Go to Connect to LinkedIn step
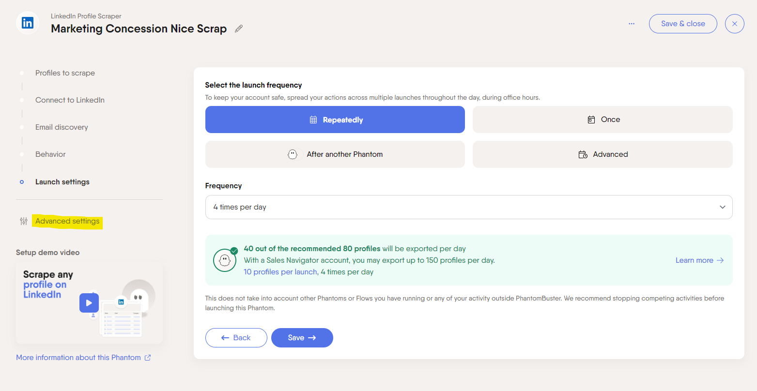The width and height of the screenshot is (757, 391). pos(70,100)
